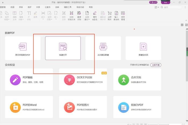Open the PDF转Word feature card
The image size is (188, 125).
tap(29, 107)
